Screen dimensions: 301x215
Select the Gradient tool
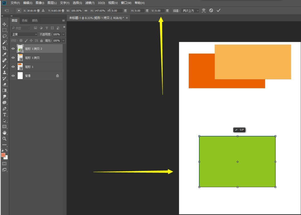click(4, 91)
